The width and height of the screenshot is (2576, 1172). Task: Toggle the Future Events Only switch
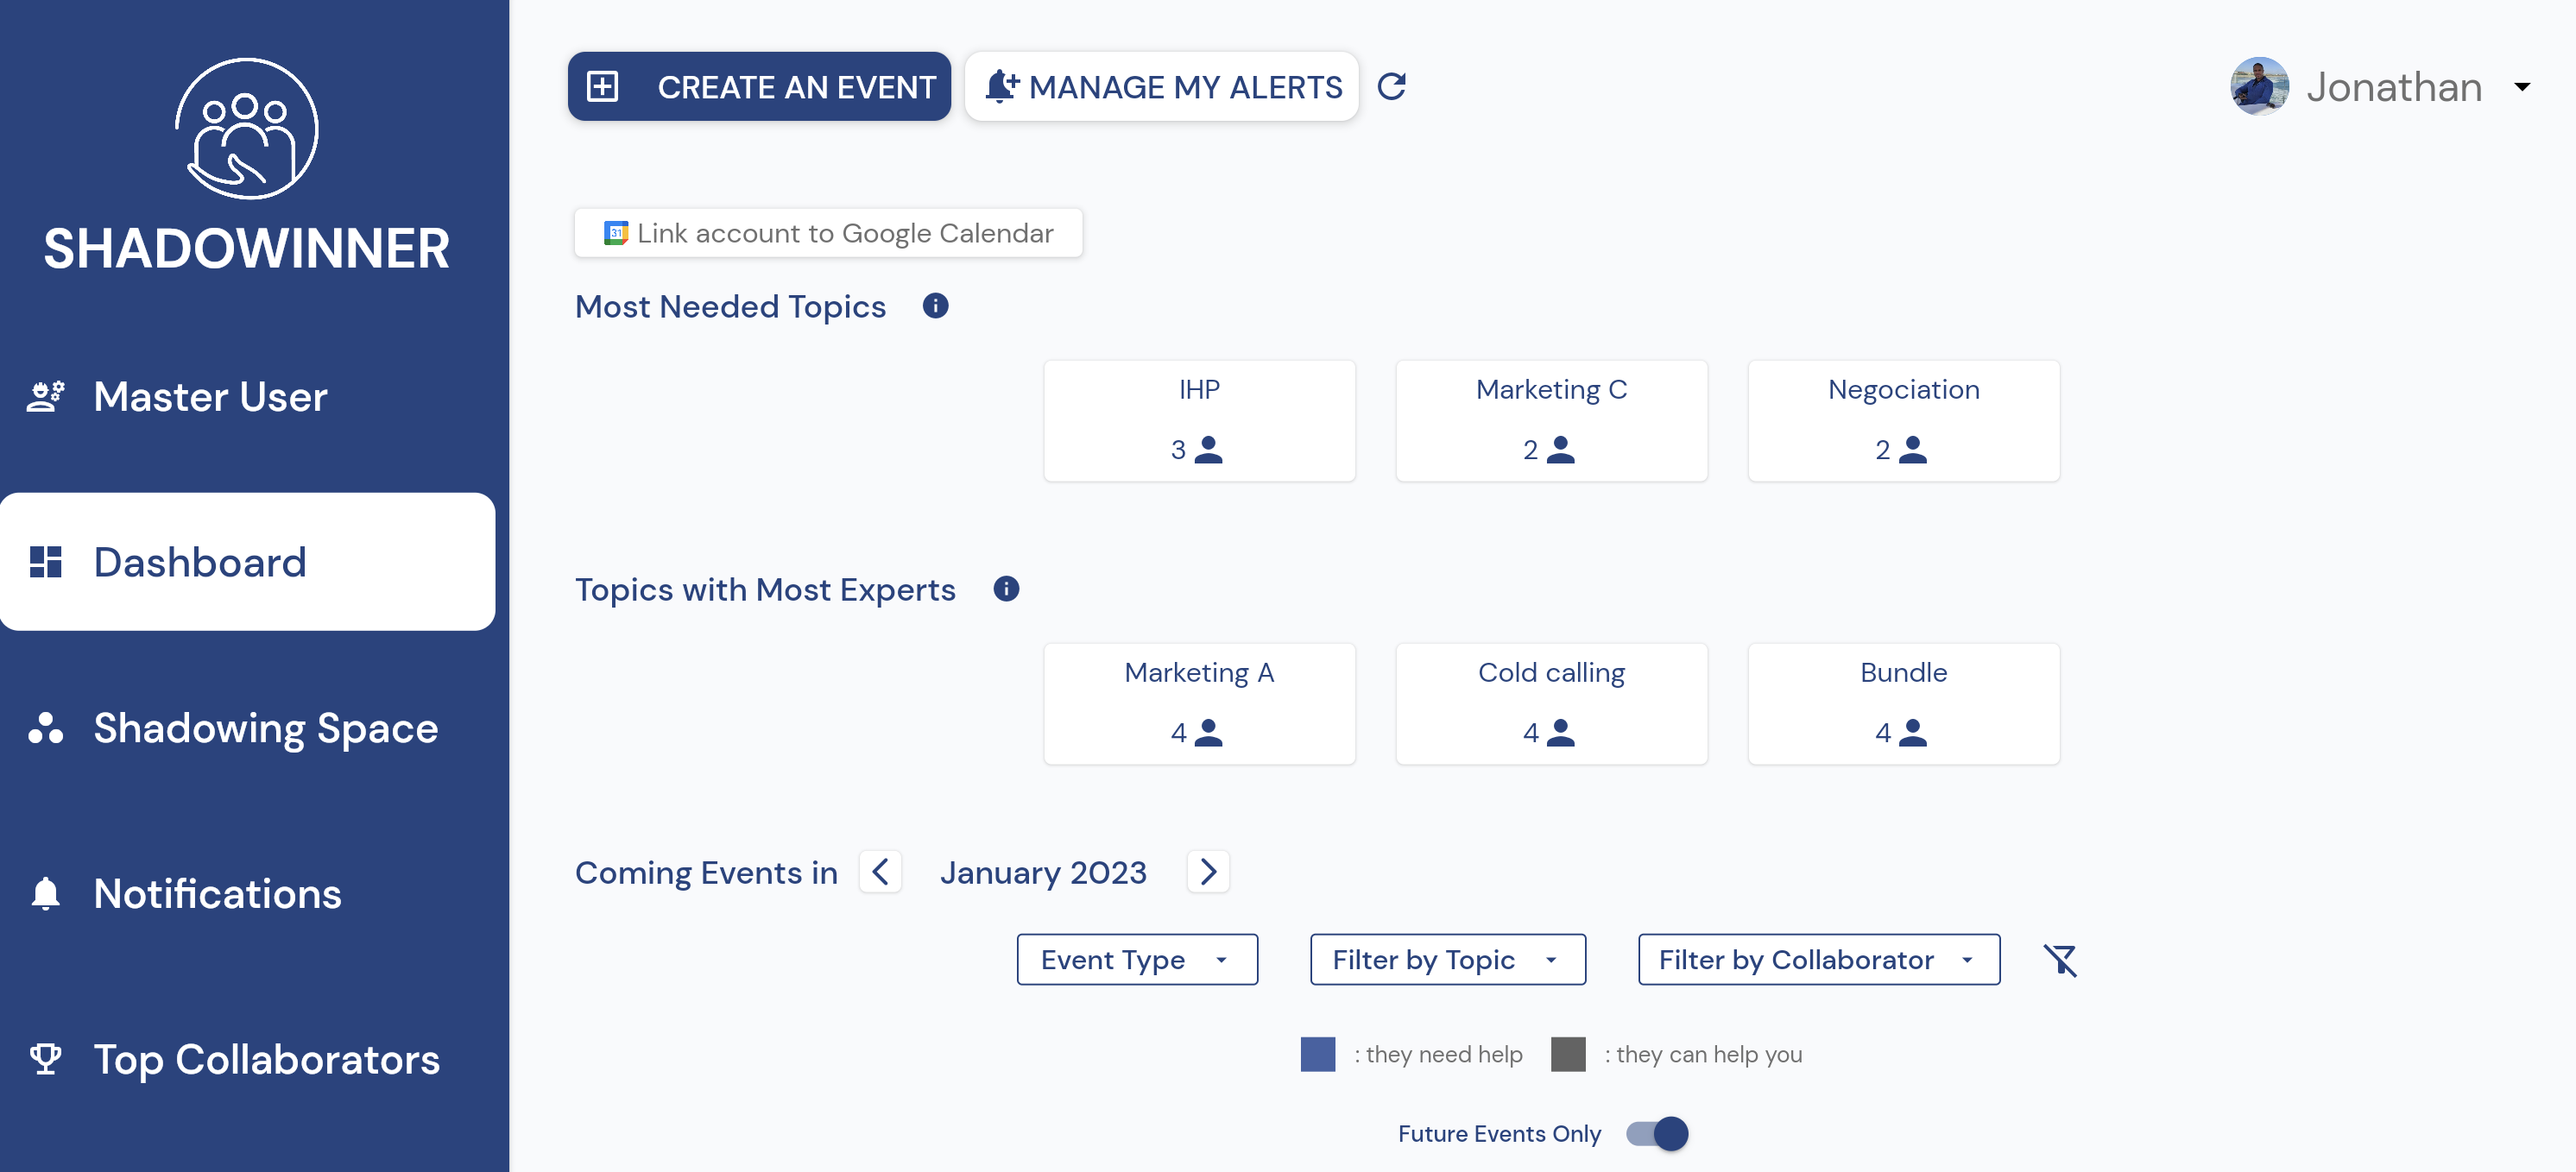(1657, 1134)
